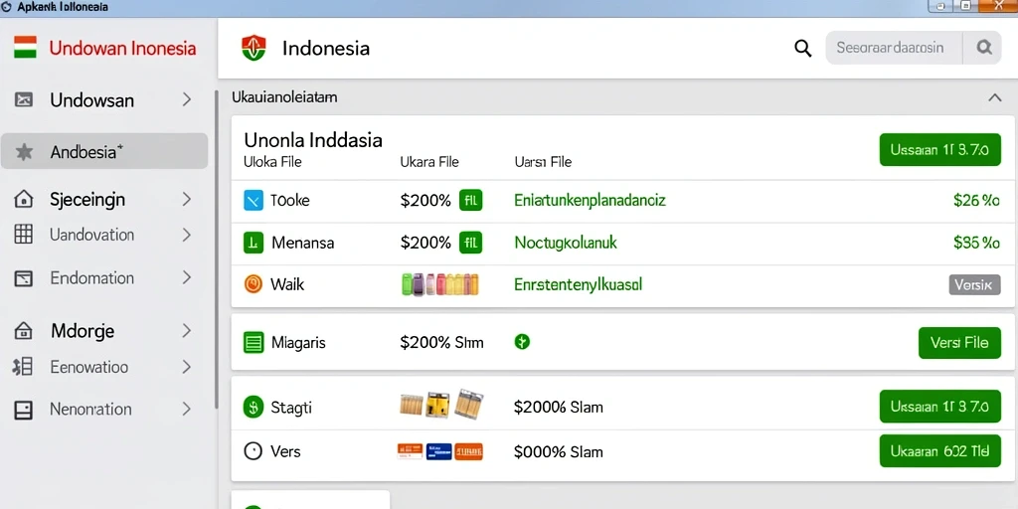The image size is (1018, 509).
Task: Click the Eenowatioo sidebar icon
Action: (23, 368)
